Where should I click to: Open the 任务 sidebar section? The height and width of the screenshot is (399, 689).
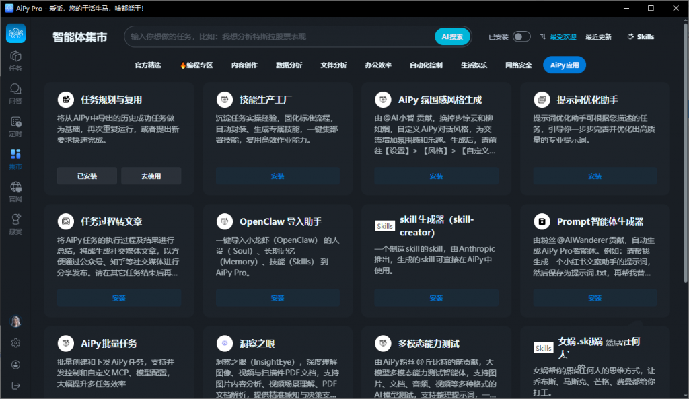(x=16, y=61)
